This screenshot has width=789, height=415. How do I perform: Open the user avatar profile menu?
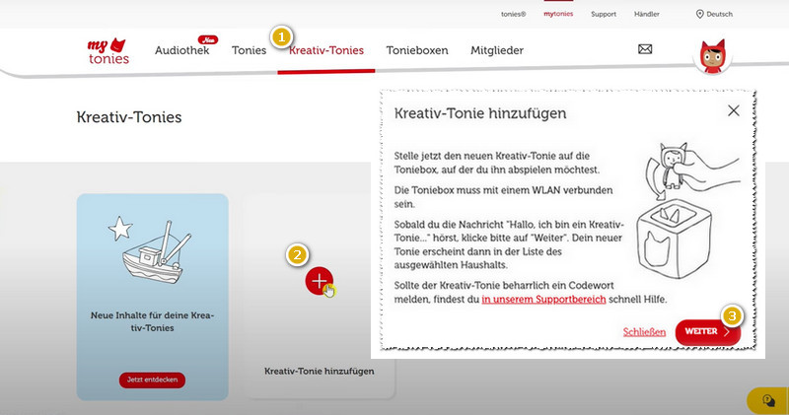pos(711,57)
